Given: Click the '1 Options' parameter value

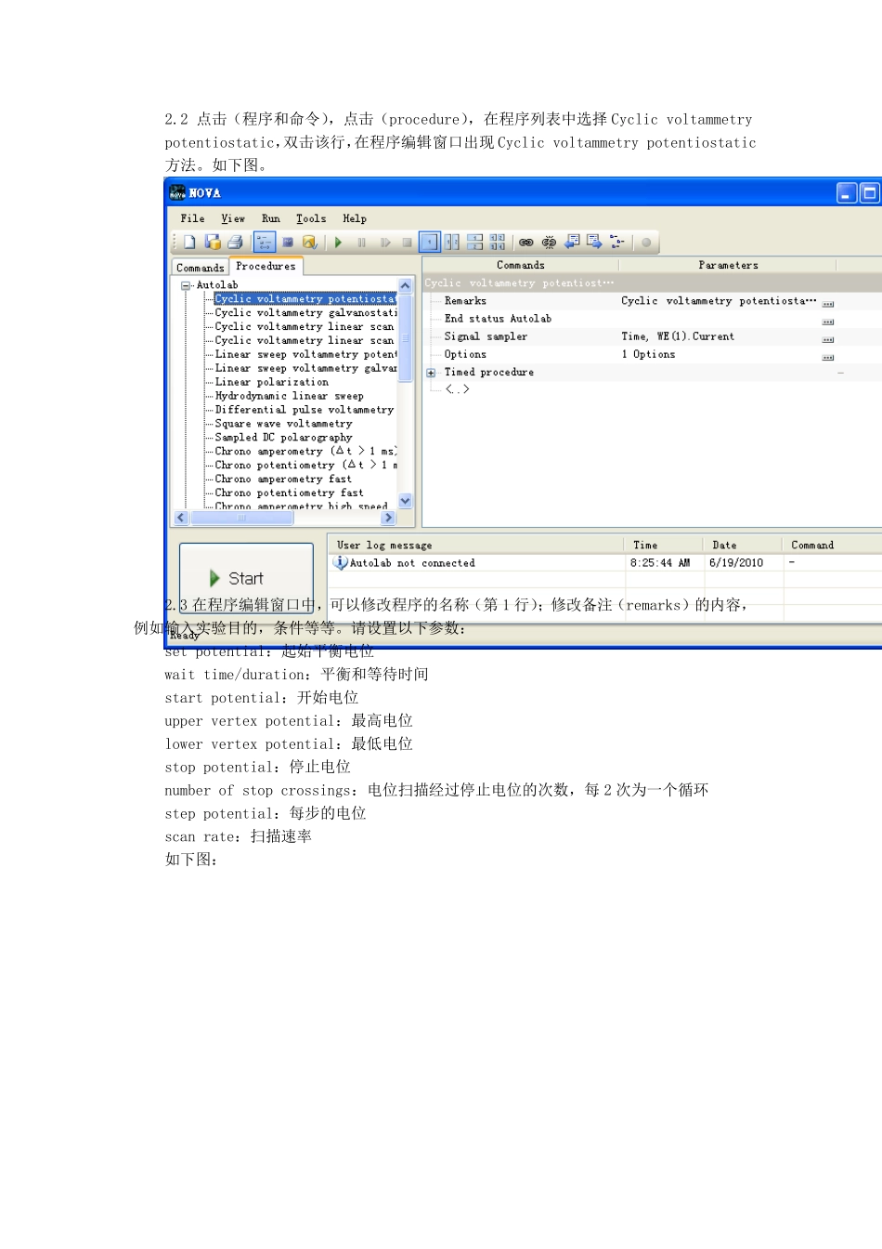Looking at the screenshot, I should pyautogui.click(x=649, y=354).
